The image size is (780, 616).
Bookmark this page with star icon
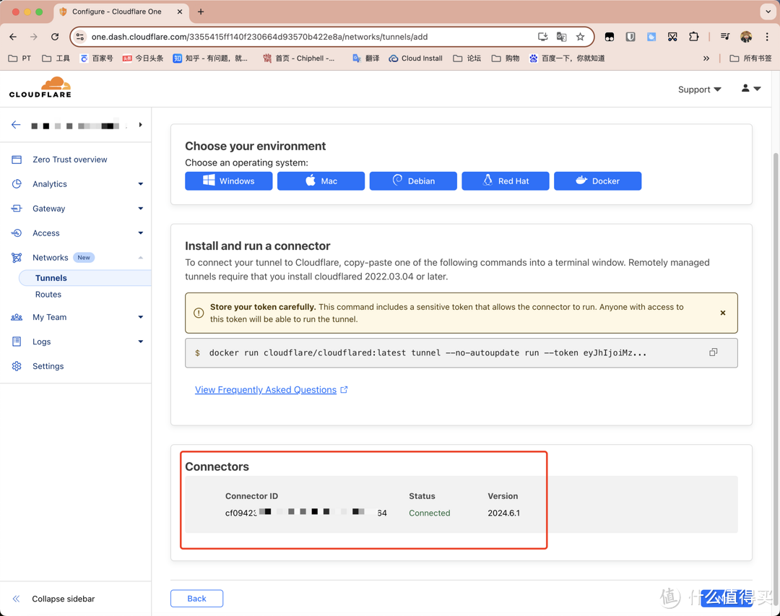tap(580, 37)
